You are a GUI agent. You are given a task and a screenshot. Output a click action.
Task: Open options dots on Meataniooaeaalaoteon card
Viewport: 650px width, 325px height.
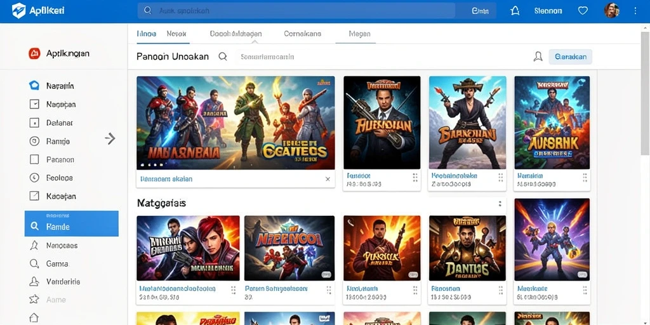click(x=234, y=289)
